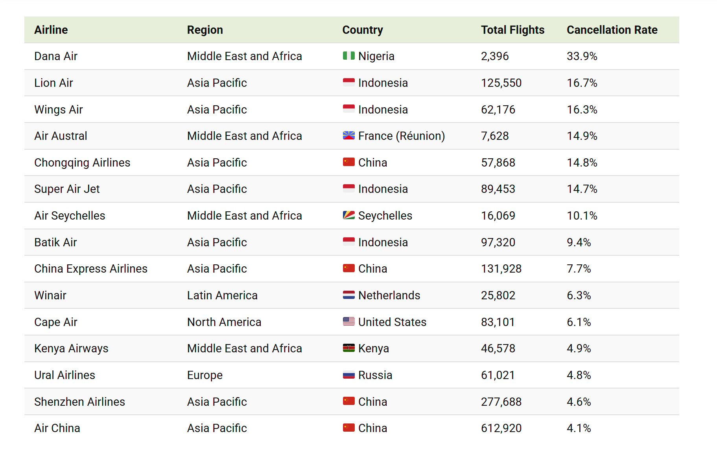717x458 pixels.
Task: Click total flights value 62,176
Action: pos(498,110)
